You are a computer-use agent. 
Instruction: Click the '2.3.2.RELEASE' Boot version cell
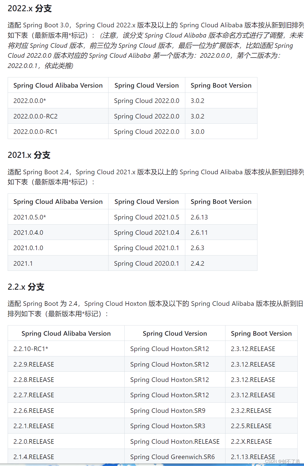pos(261,411)
